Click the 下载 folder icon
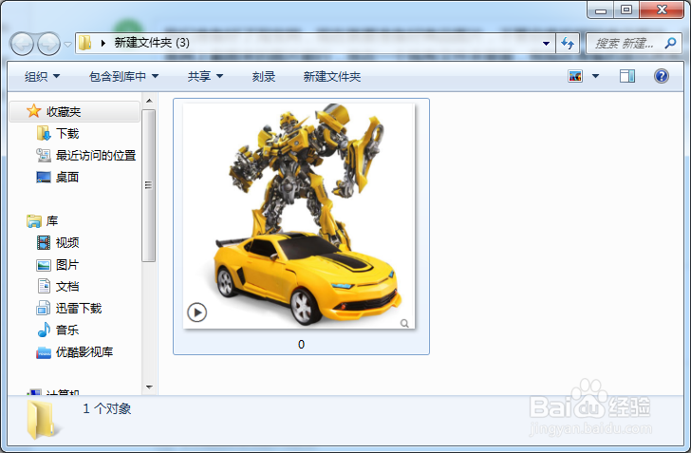The height and width of the screenshot is (453, 691). point(44,133)
